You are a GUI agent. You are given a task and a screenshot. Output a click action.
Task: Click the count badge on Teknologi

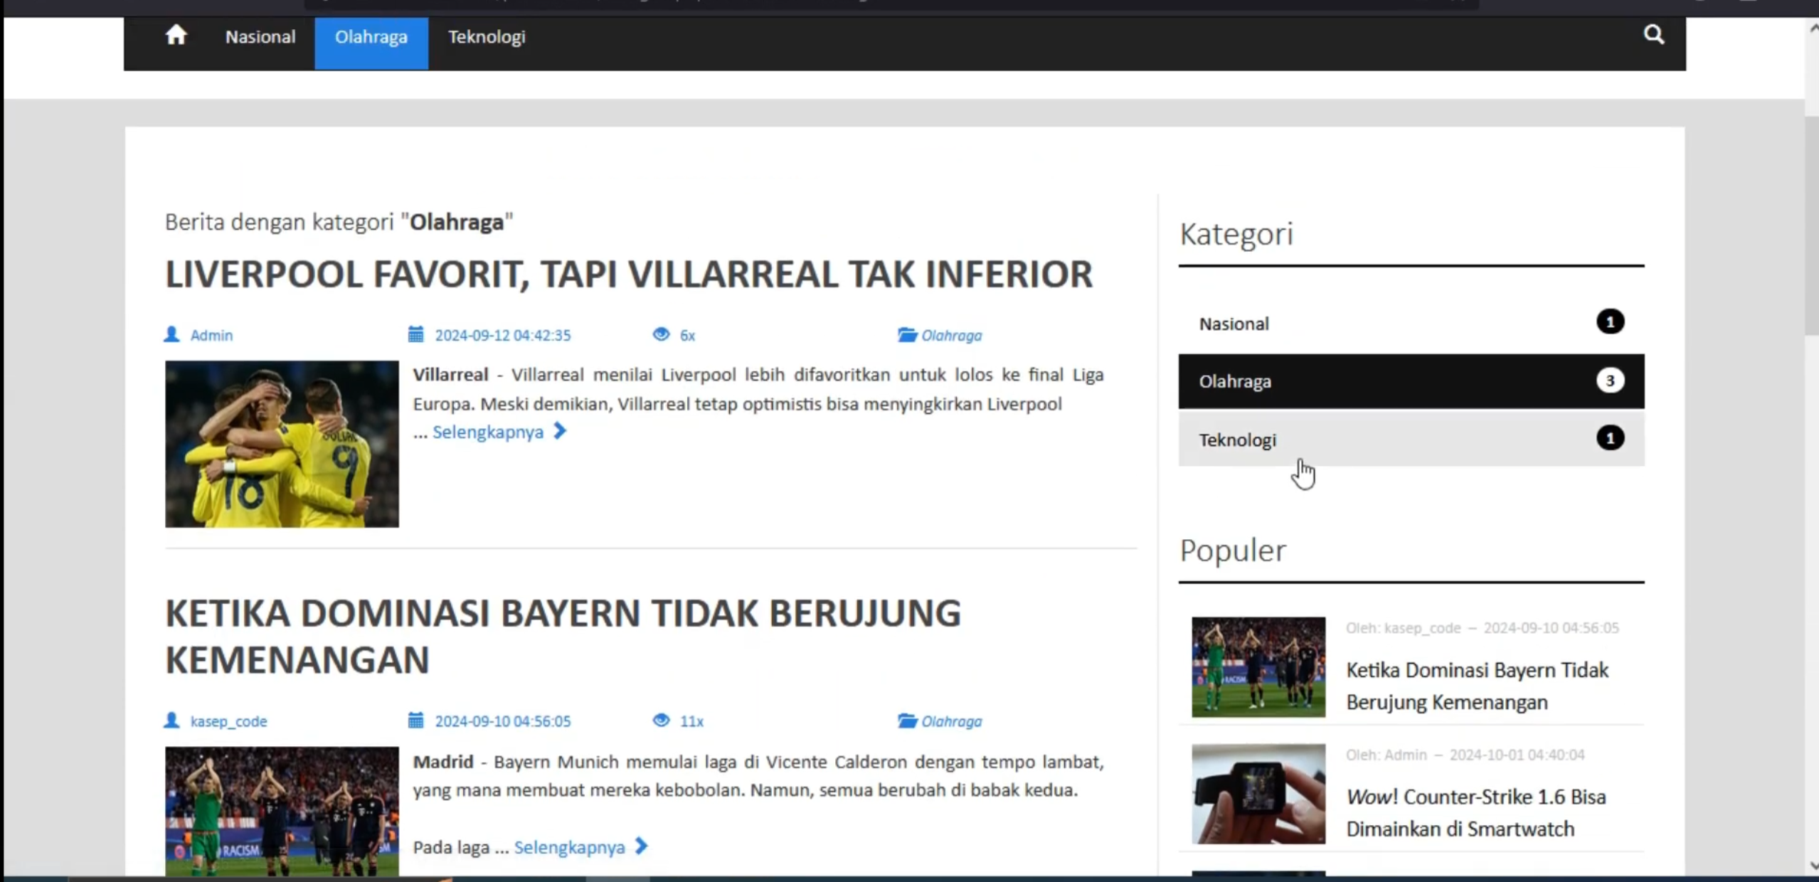point(1610,437)
